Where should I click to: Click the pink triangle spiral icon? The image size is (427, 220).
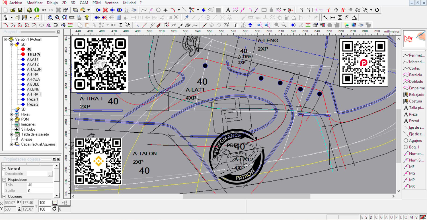tap(49, 25)
